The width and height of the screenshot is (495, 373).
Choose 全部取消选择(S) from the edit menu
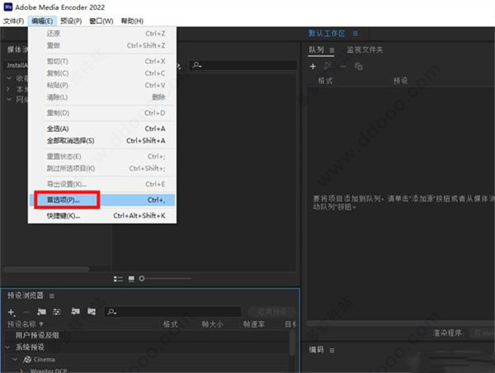click(x=102, y=140)
